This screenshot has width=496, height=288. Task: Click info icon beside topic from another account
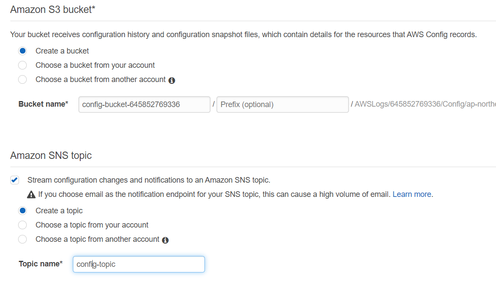[x=165, y=240]
